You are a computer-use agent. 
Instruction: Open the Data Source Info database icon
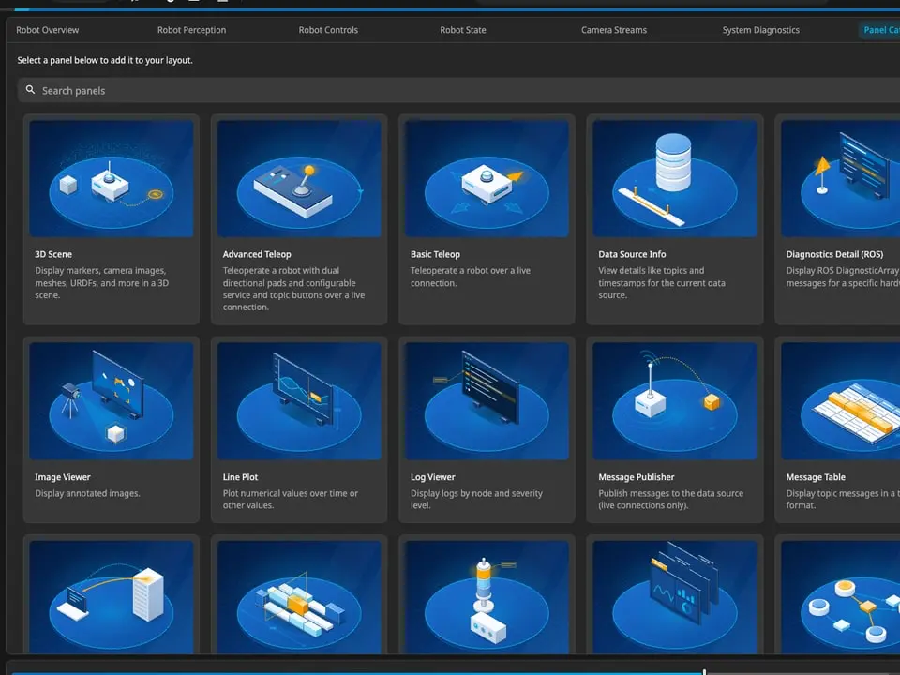(x=675, y=178)
